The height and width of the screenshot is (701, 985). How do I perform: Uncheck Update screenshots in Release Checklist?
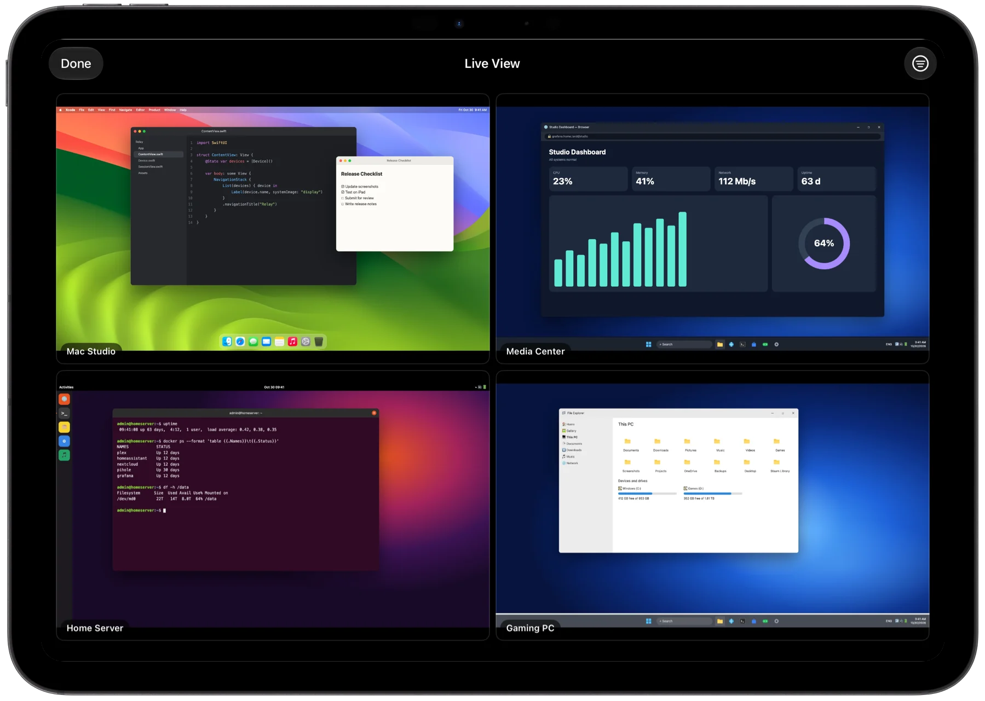click(x=343, y=187)
